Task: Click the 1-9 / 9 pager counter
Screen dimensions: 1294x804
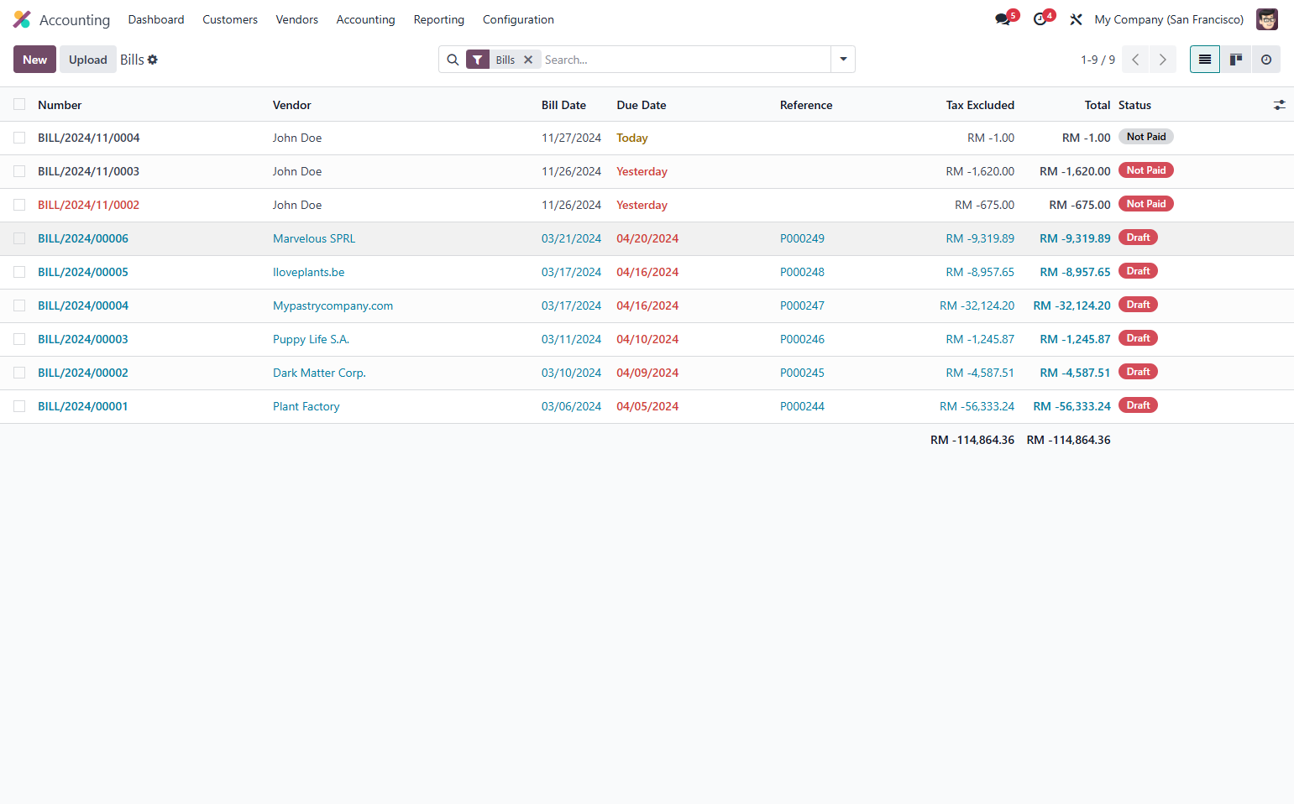Action: click(x=1098, y=60)
